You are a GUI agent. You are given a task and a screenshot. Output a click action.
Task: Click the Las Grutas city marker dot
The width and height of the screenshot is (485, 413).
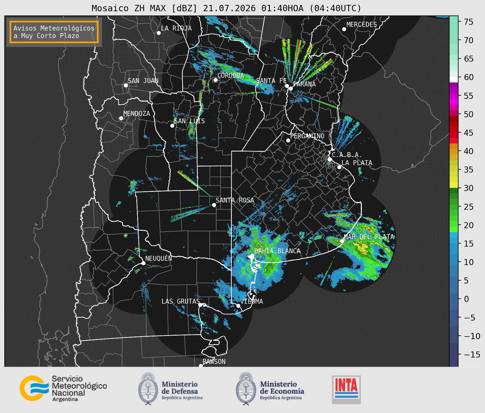pyautogui.click(x=200, y=305)
